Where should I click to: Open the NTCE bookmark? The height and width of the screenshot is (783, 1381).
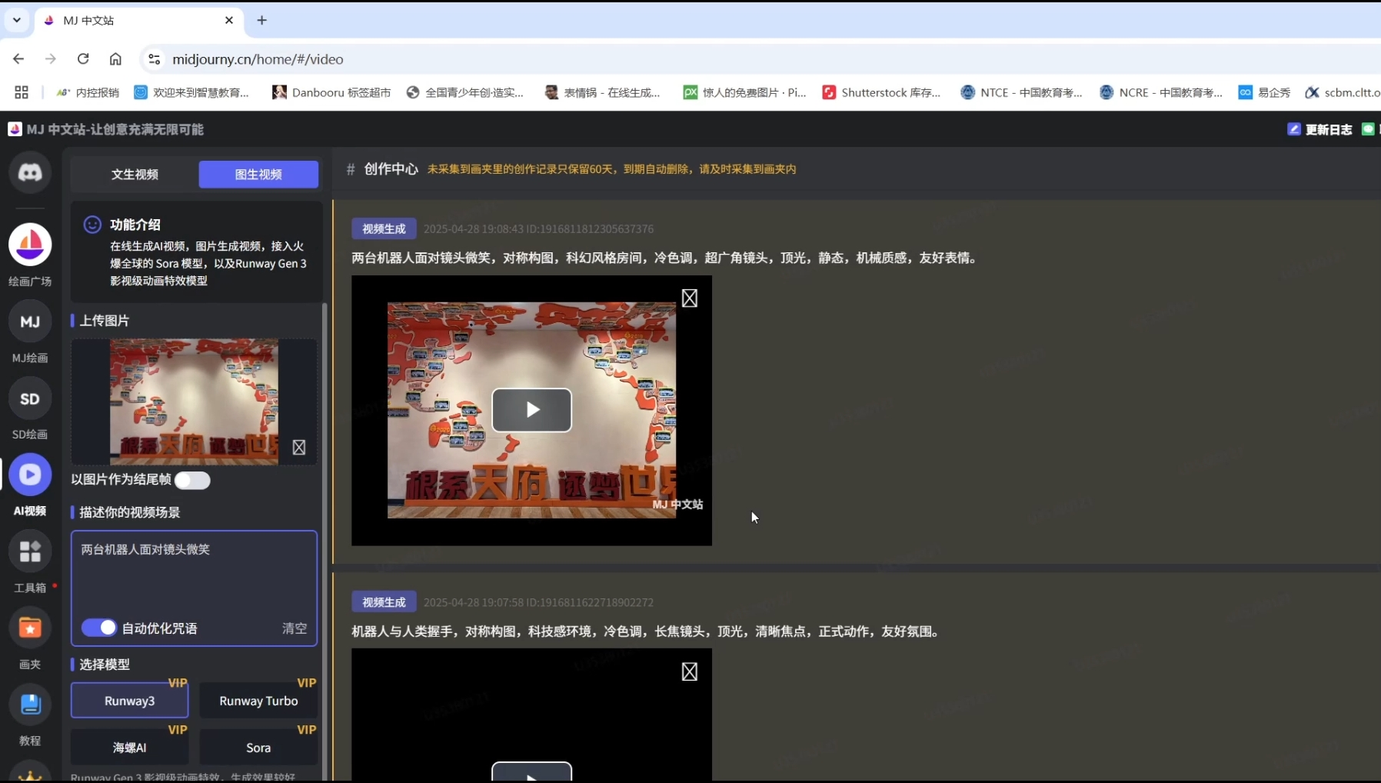(x=1022, y=92)
